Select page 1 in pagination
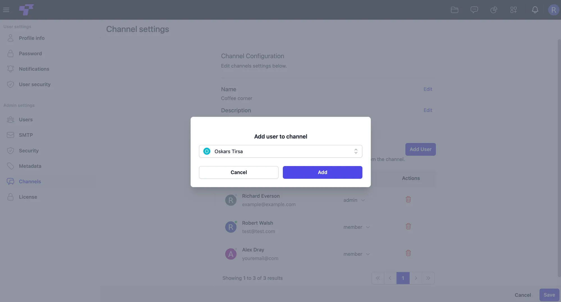The height and width of the screenshot is (302, 561). click(403, 278)
